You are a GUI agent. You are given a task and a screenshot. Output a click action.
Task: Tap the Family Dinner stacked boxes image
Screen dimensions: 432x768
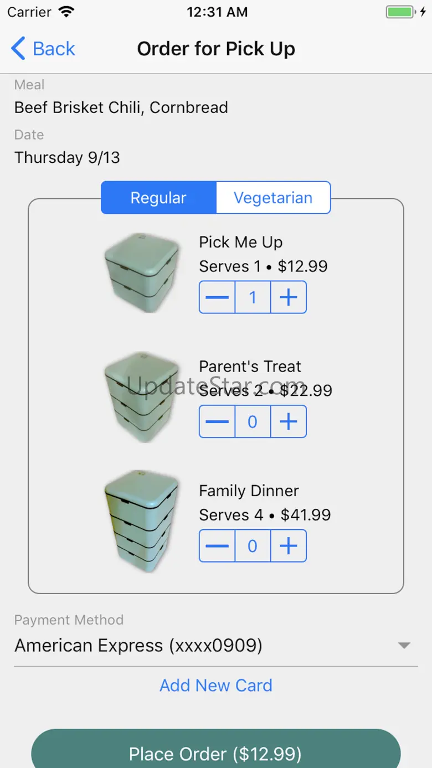tap(142, 521)
